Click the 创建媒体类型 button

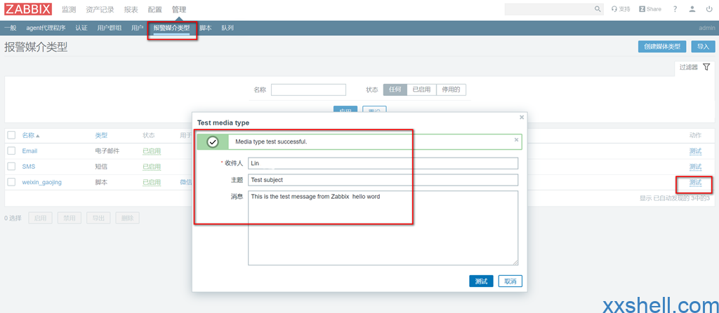(662, 47)
